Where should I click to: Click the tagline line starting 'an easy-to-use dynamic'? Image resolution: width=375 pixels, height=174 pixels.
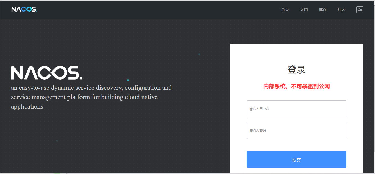pos(91,88)
